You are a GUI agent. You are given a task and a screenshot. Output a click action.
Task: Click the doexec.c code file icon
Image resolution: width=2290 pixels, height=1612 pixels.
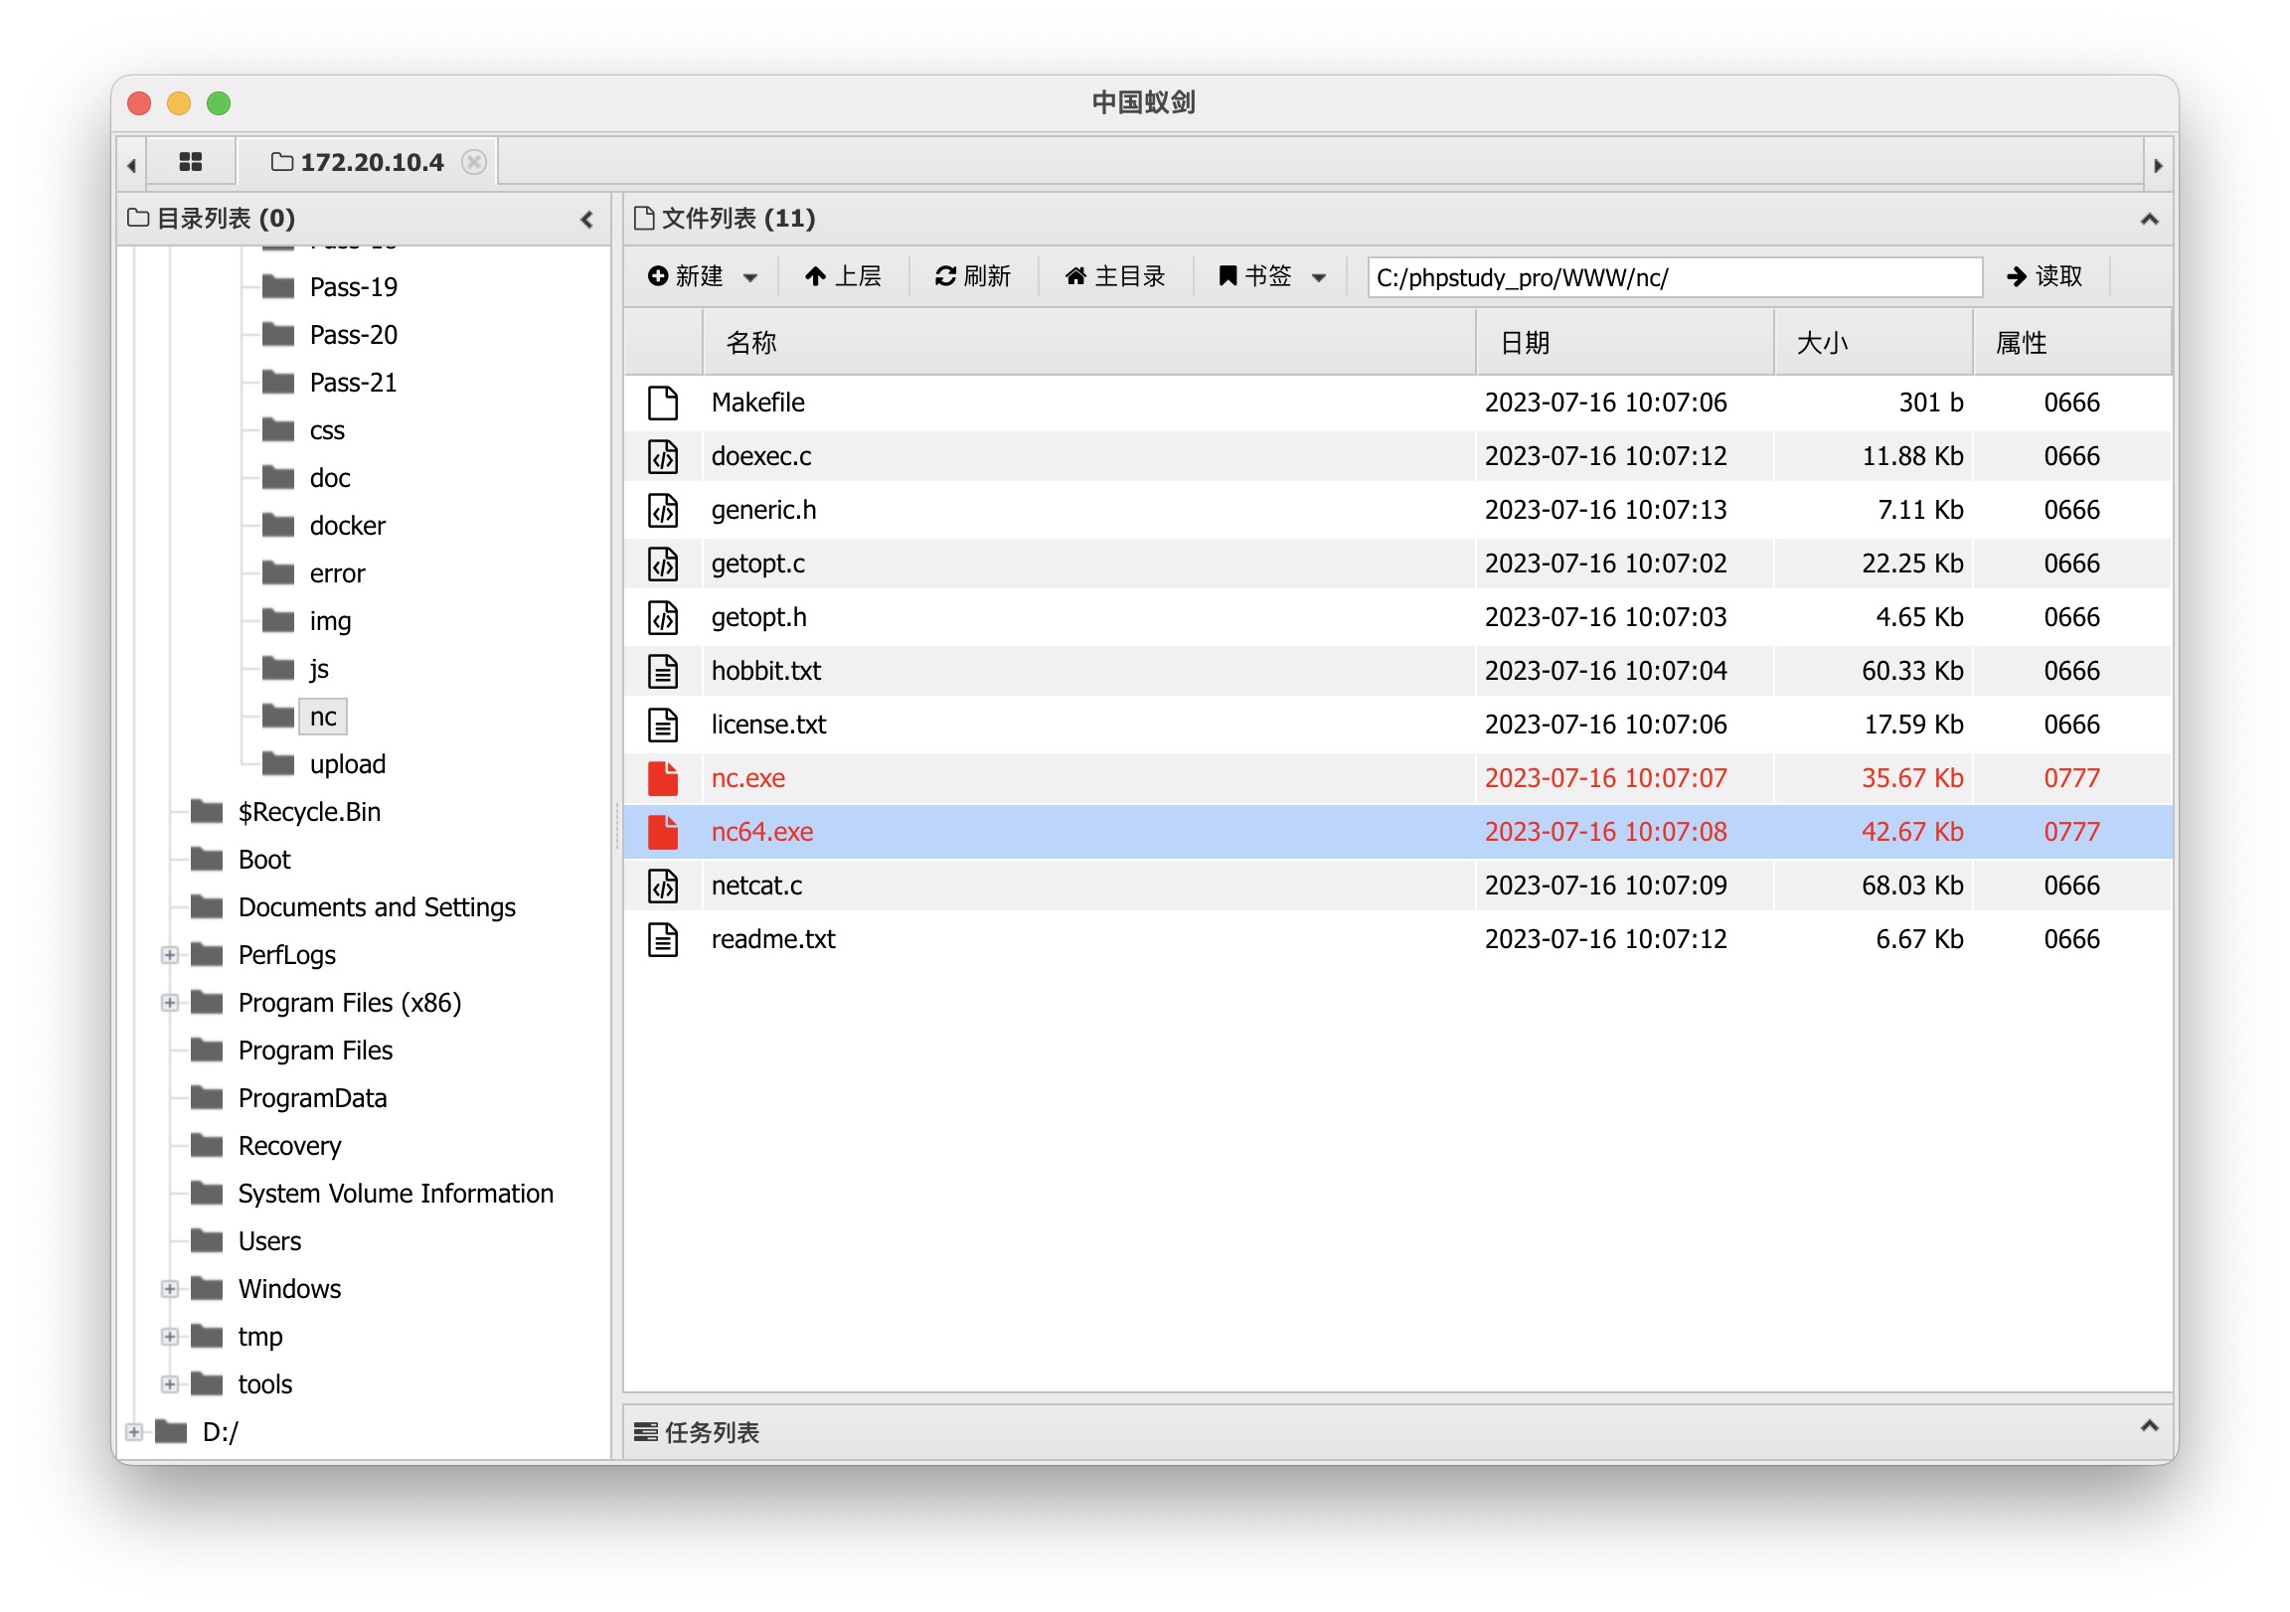(663, 457)
